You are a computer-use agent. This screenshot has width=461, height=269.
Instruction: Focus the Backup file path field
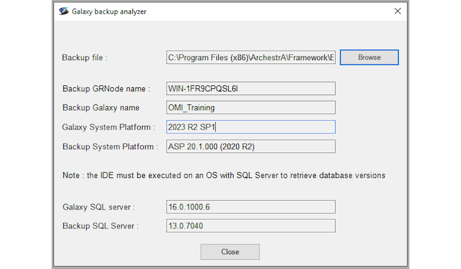(251, 58)
